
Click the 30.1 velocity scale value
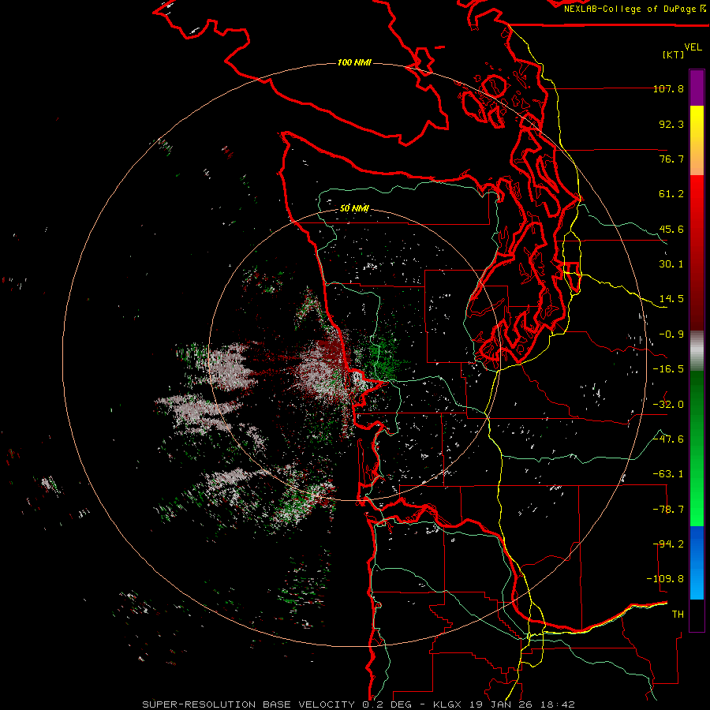[671, 264]
